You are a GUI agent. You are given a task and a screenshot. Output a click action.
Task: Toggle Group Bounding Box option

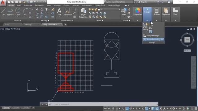(x=153, y=39)
